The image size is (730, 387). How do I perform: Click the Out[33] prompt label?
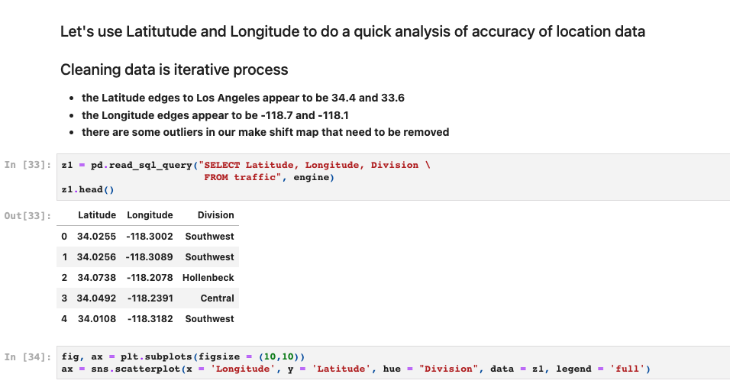(28, 215)
